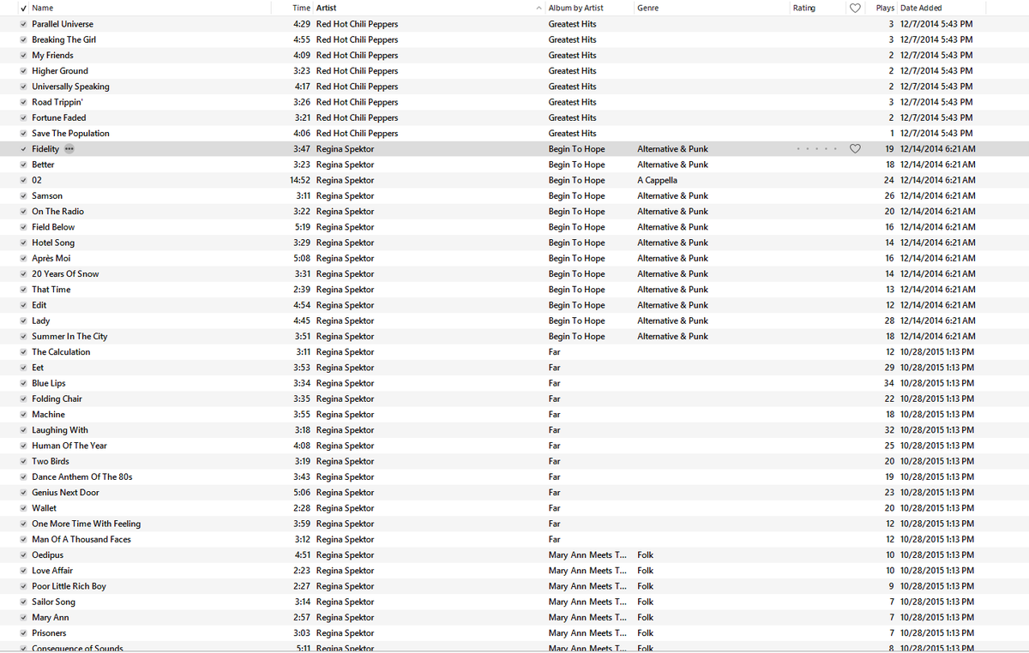Sort by the Artist column header
Image resolution: width=1029 pixels, height=653 pixels.
[326, 8]
